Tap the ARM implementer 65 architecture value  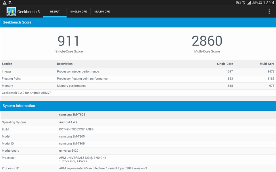pos(103,168)
